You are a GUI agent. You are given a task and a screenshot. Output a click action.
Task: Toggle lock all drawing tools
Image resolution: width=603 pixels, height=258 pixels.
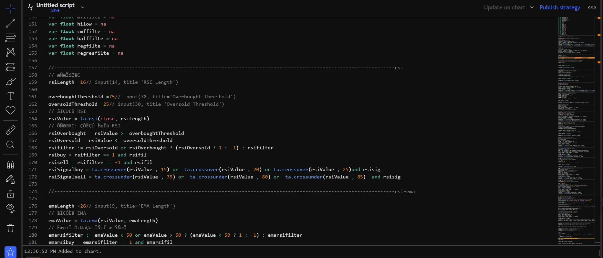coord(10,194)
